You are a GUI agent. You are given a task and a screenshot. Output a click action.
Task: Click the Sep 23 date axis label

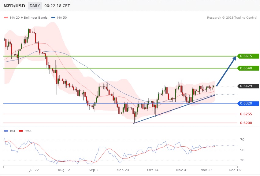[123, 170]
